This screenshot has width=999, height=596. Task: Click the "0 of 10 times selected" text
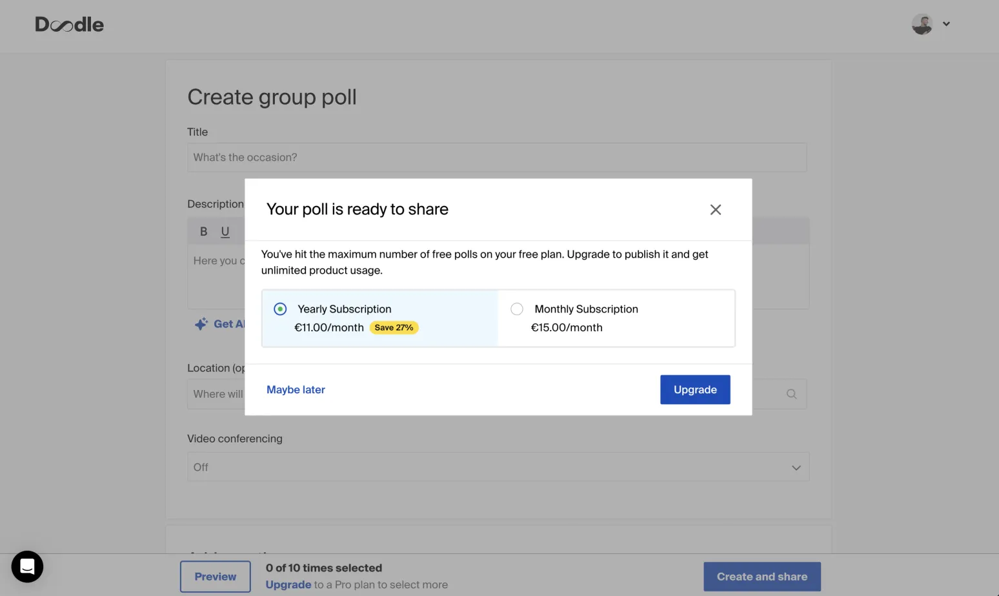(324, 568)
